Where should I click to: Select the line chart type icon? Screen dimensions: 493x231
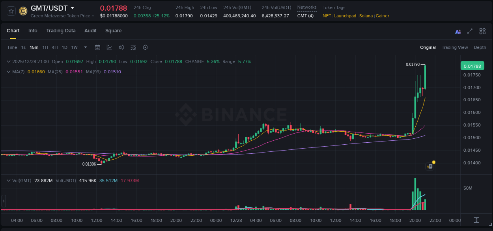pos(109,47)
